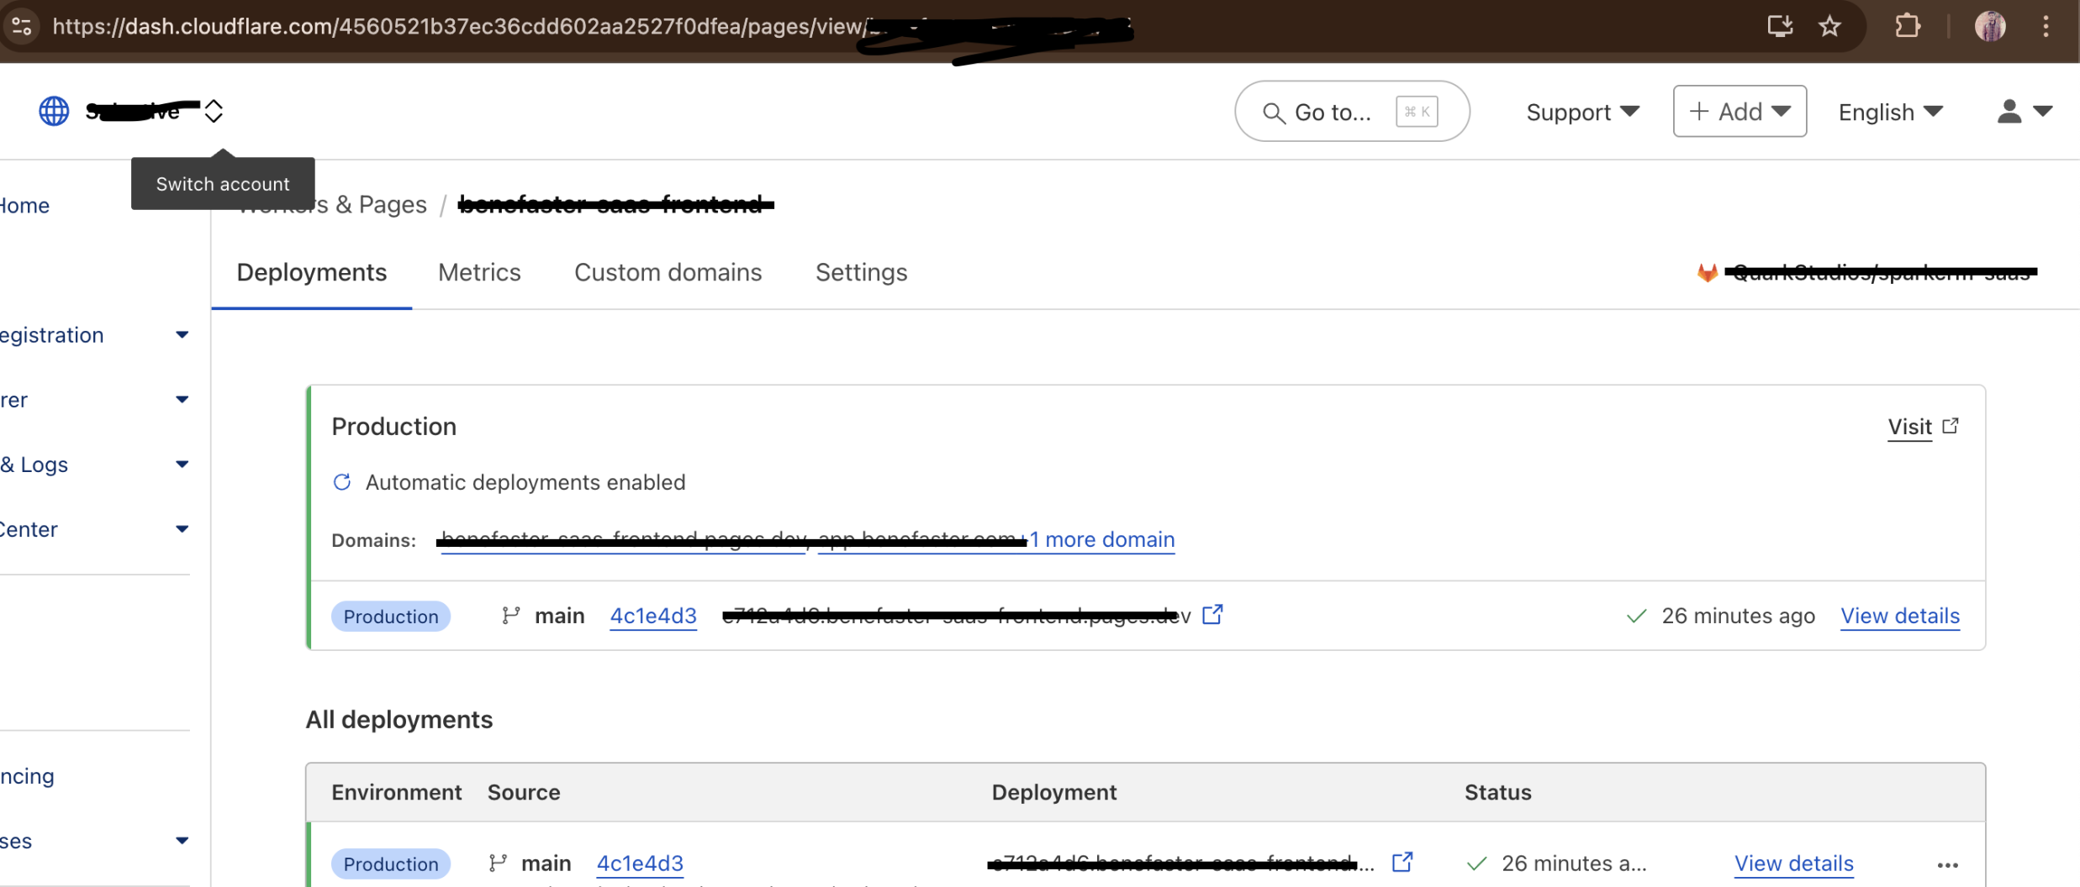
Task: Open the account switcher chevron
Action: pos(214,111)
